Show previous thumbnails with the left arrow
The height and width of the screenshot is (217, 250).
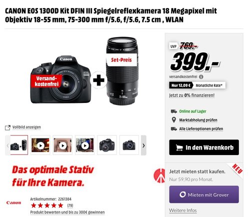7,145
